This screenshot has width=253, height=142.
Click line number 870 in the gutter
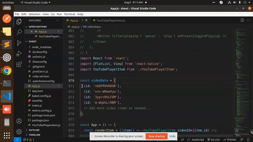[x=71, y=80]
